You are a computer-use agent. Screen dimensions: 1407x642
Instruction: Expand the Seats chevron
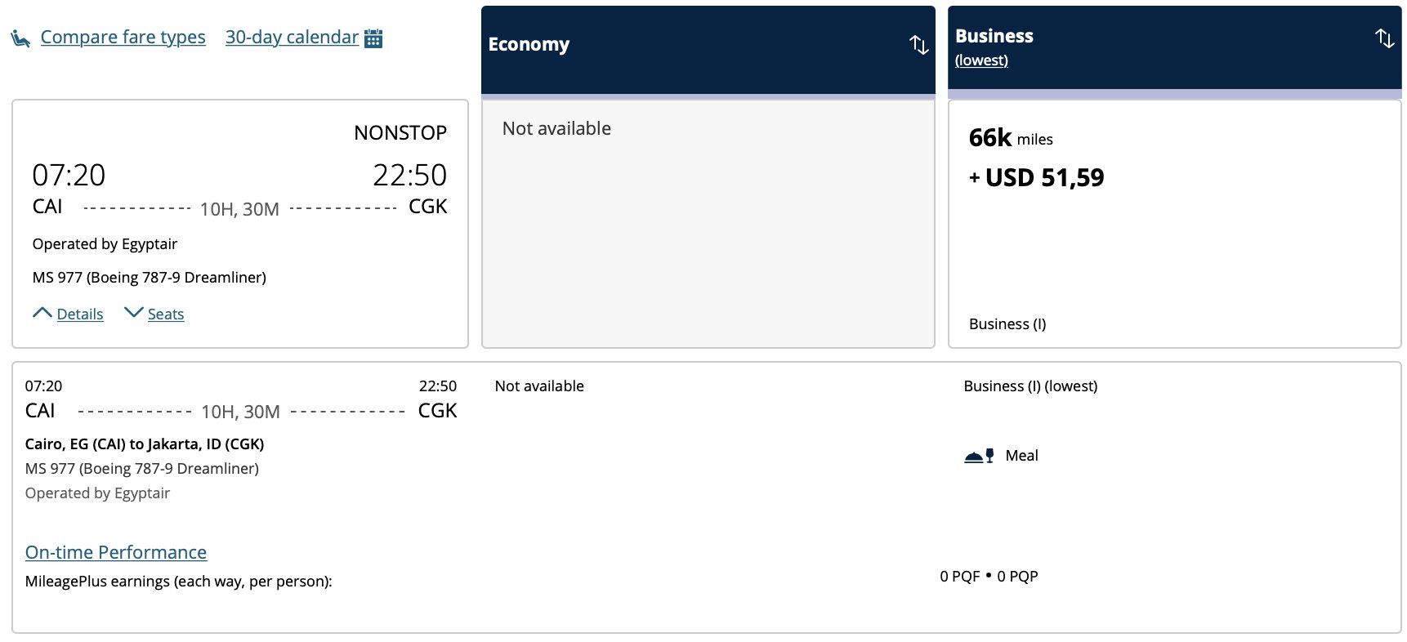(133, 313)
